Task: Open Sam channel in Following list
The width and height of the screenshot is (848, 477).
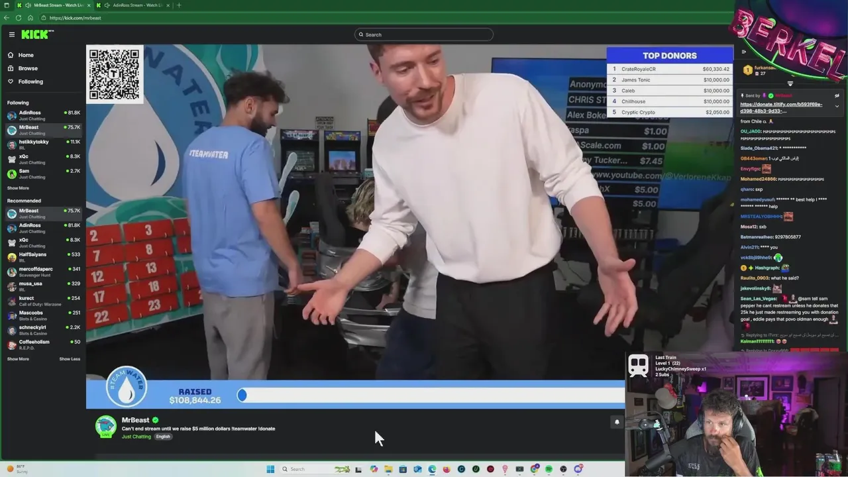Action: coord(43,174)
